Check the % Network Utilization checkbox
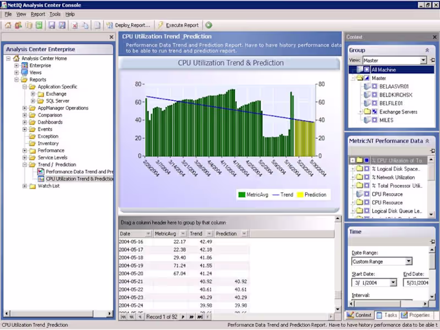440x330 pixels. click(x=366, y=177)
